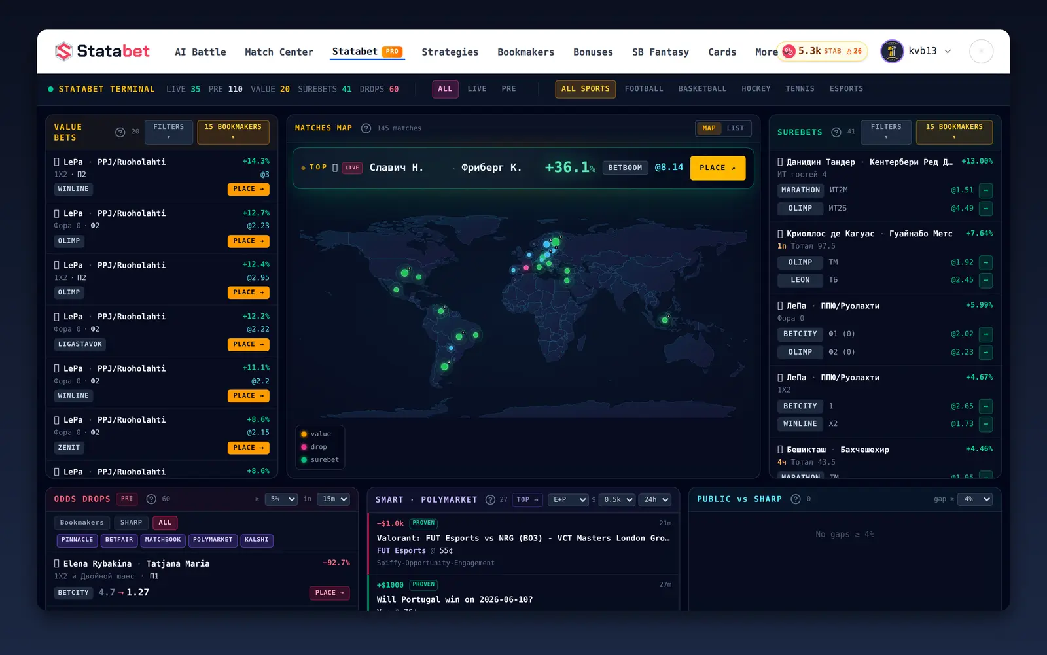Click arrow next to MARATHON @1.51 odds
The image size is (1047, 655).
pyautogui.click(x=986, y=190)
